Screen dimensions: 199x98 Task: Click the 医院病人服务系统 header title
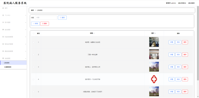(x=15, y=3)
